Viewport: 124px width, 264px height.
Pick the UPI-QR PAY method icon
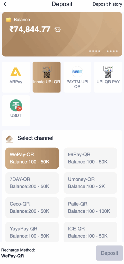click(108, 72)
